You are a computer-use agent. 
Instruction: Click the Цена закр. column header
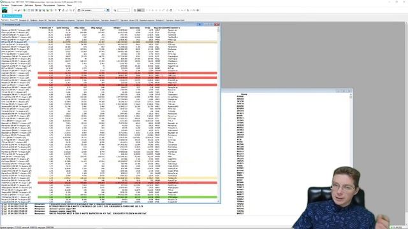[135, 27]
